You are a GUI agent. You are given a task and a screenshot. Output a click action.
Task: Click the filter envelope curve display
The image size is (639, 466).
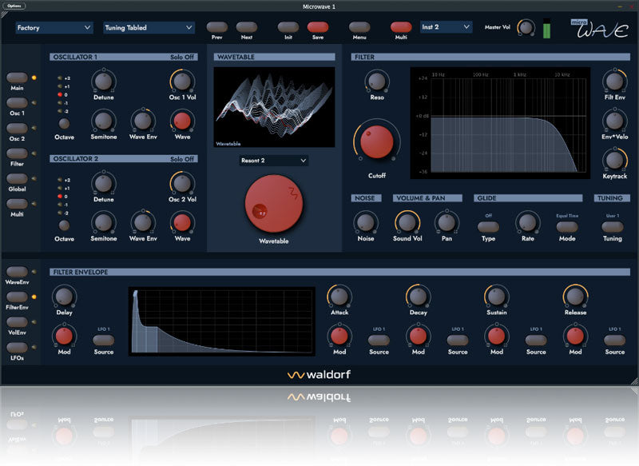coord(222,321)
